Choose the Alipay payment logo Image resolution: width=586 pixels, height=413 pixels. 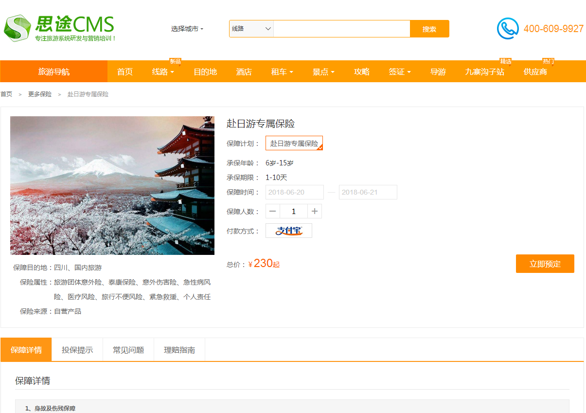coord(289,231)
